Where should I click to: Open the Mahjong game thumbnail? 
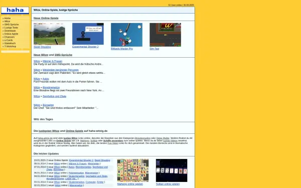pos(133,170)
